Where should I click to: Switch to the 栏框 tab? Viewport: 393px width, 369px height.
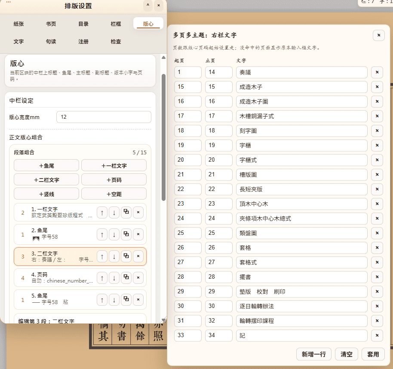pos(116,24)
